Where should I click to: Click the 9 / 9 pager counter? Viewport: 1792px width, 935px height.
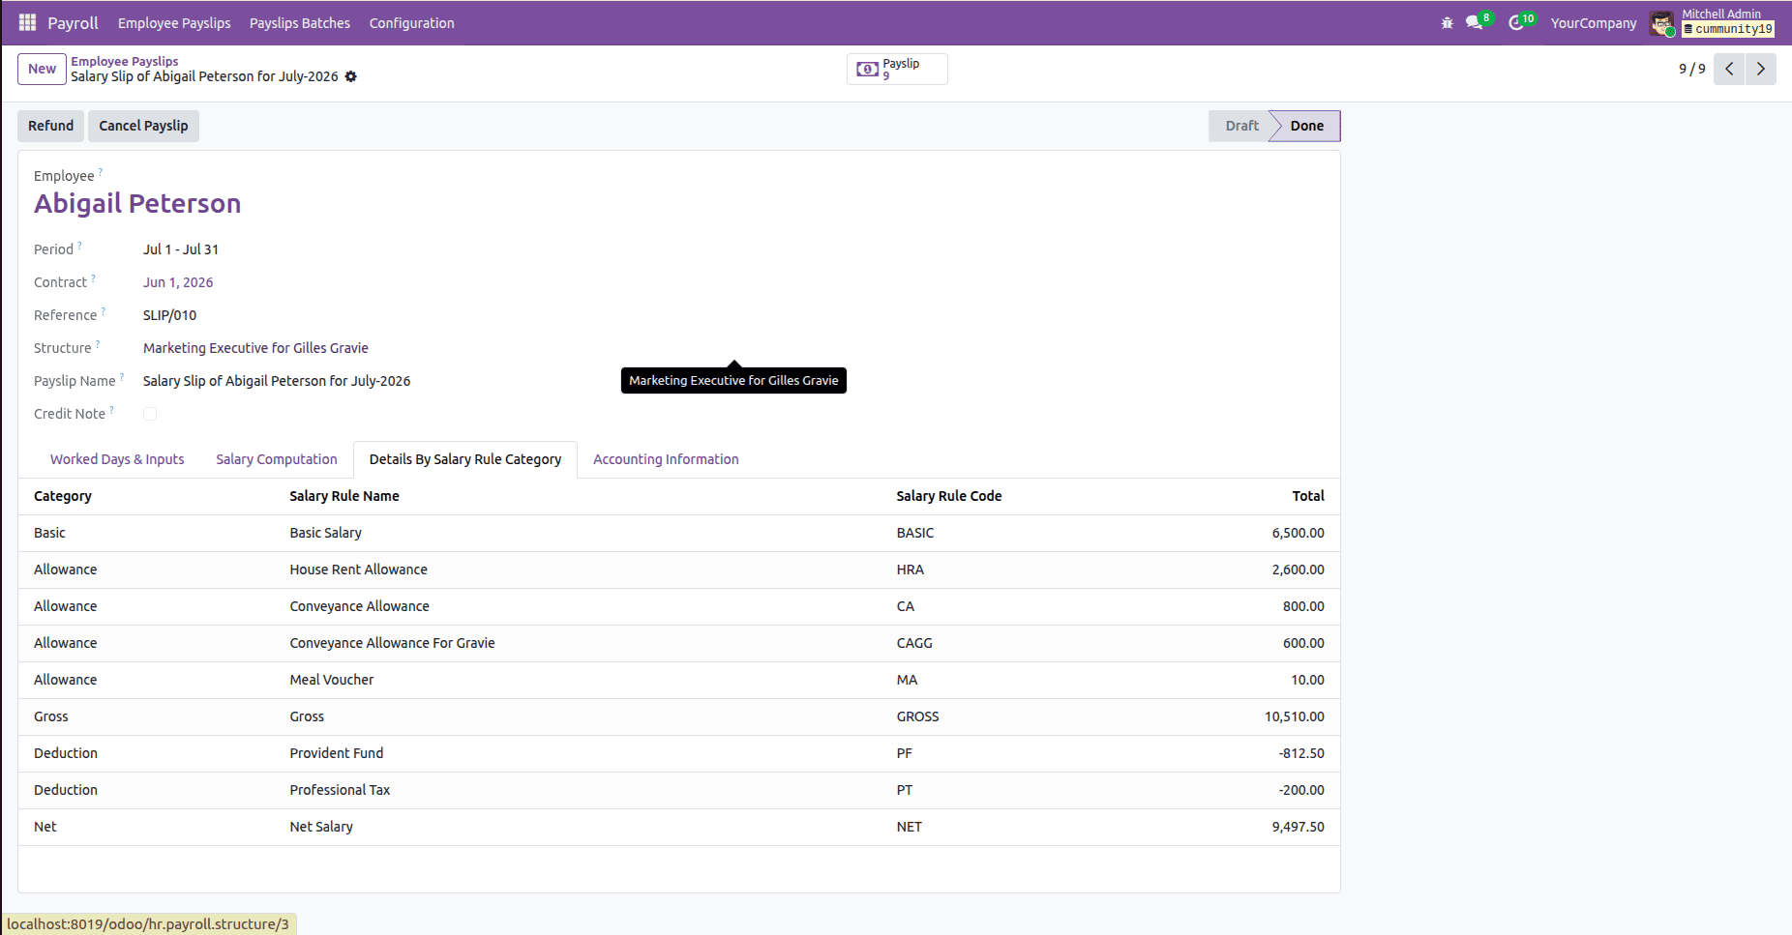click(x=1691, y=69)
